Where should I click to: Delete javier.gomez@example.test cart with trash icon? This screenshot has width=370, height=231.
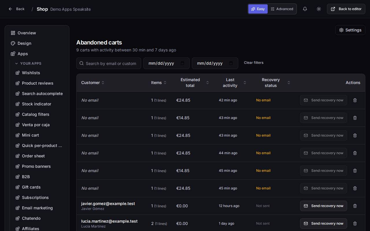point(355,206)
